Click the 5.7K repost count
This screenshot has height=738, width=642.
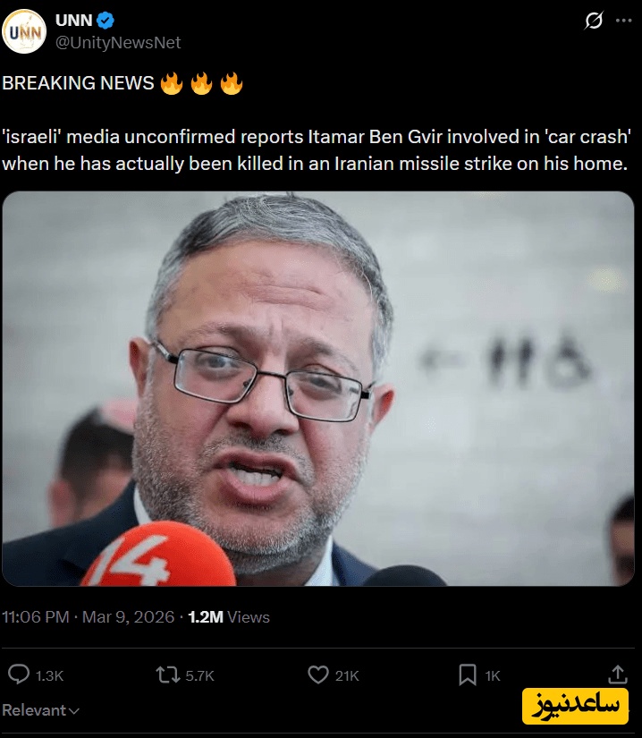(200, 676)
